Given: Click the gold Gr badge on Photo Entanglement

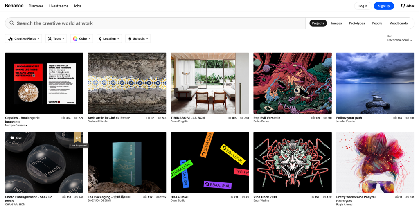Looking at the screenshot, I should (78, 138).
